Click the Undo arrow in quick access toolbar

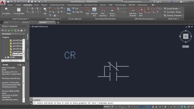[x=18, y=2]
